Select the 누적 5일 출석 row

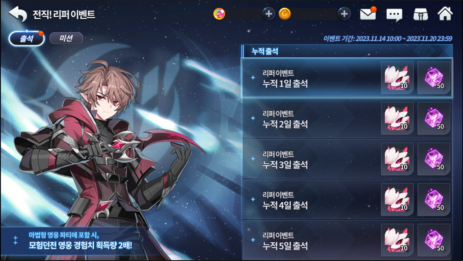click(x=347, y=240)
